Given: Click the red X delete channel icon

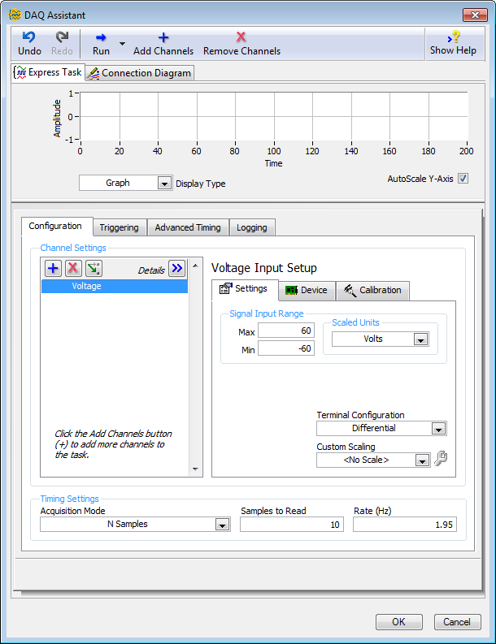Looking at the screenshot, I should 73,269.
